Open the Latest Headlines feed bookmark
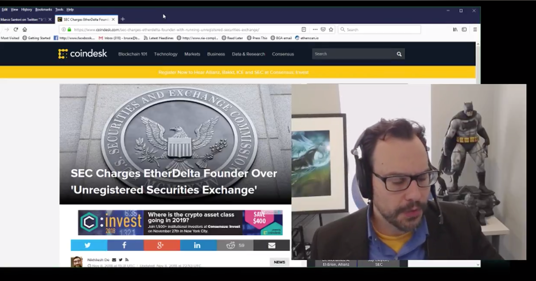Screen dimensions: 536x281 click(x=159, y=38)
